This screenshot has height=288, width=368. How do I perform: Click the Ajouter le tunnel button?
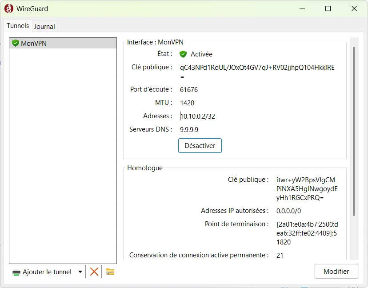point(42,272)
